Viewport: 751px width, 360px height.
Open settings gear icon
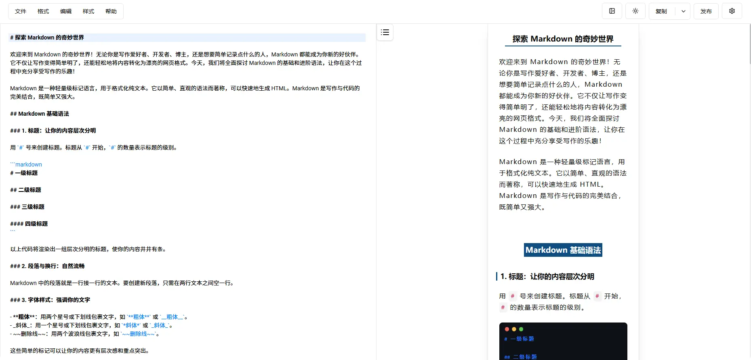coord(732,11)
